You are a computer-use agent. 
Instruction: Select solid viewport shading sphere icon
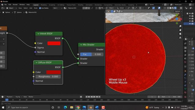170,8
